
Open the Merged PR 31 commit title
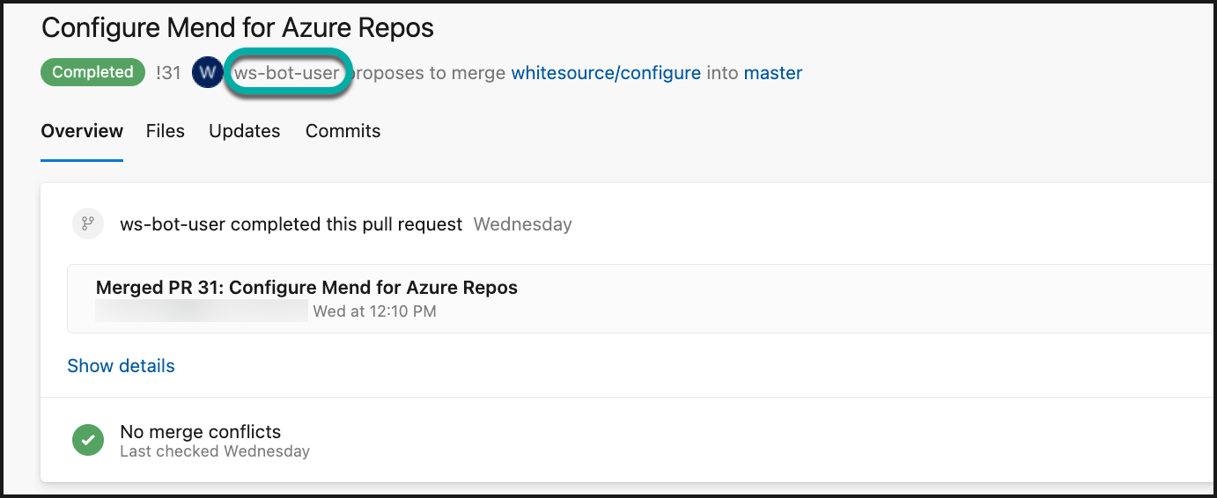[x=306, y=288]
